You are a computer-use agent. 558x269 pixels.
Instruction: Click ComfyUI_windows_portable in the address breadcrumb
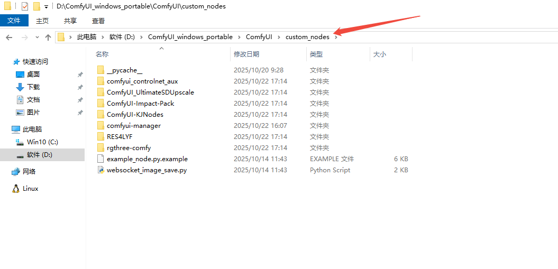[190, 37]
